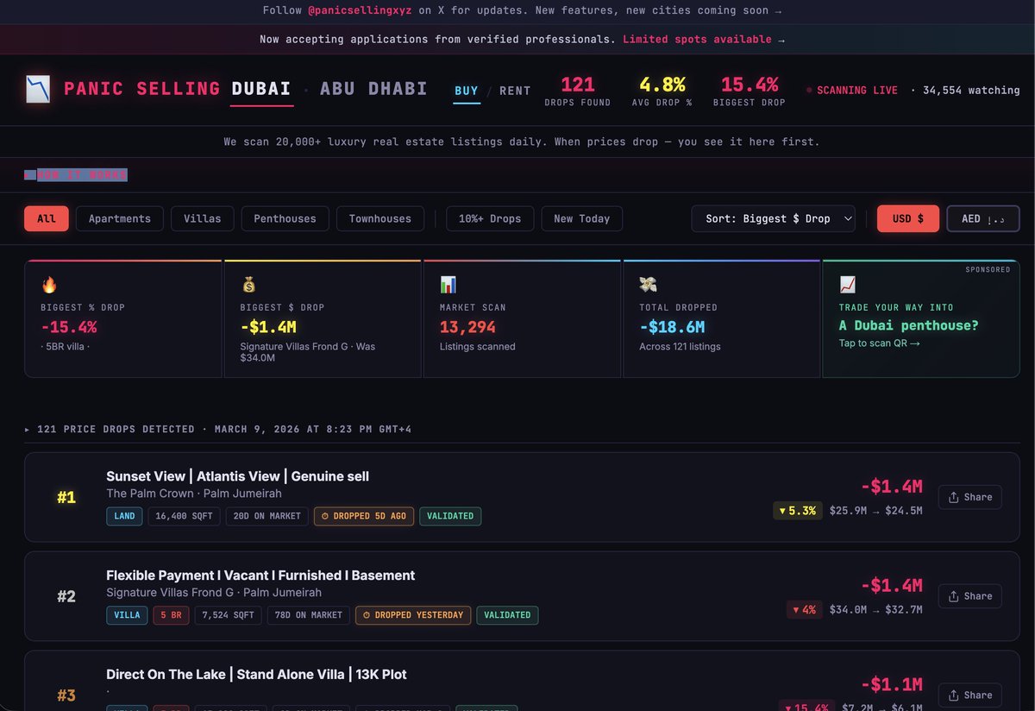This screenshot has height=711, width=1035.
Task: Click the $34.0M → $32.7M price change
Action: tap(876, 610)
